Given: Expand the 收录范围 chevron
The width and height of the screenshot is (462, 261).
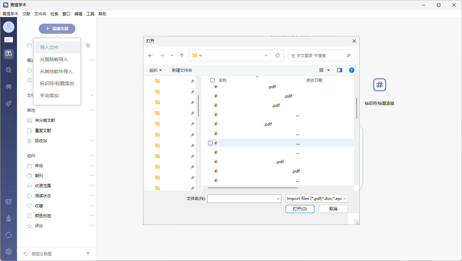Looking at the screenshot, I should click(92, 186).
